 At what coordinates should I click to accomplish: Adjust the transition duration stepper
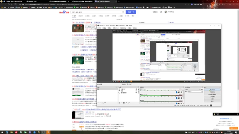[202, 92]
